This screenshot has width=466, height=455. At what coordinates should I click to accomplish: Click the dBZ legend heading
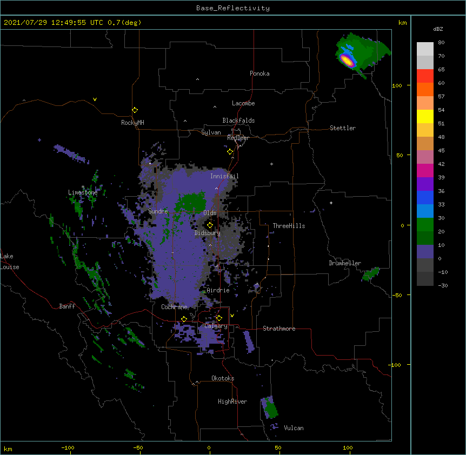[438, 29]
